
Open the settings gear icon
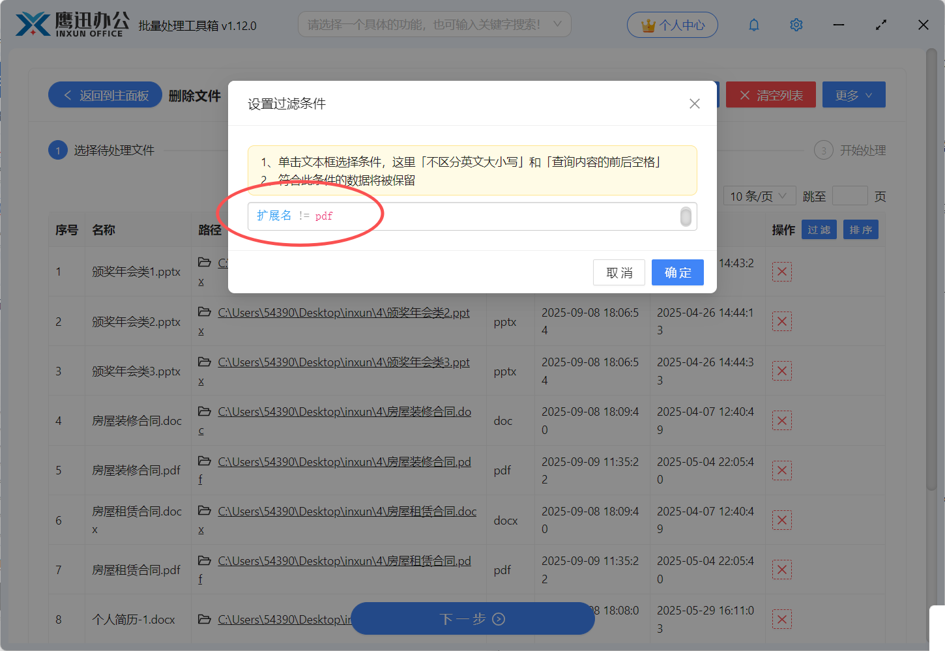796,25
